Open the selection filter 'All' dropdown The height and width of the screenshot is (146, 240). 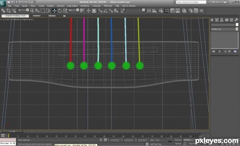(27, 10)
